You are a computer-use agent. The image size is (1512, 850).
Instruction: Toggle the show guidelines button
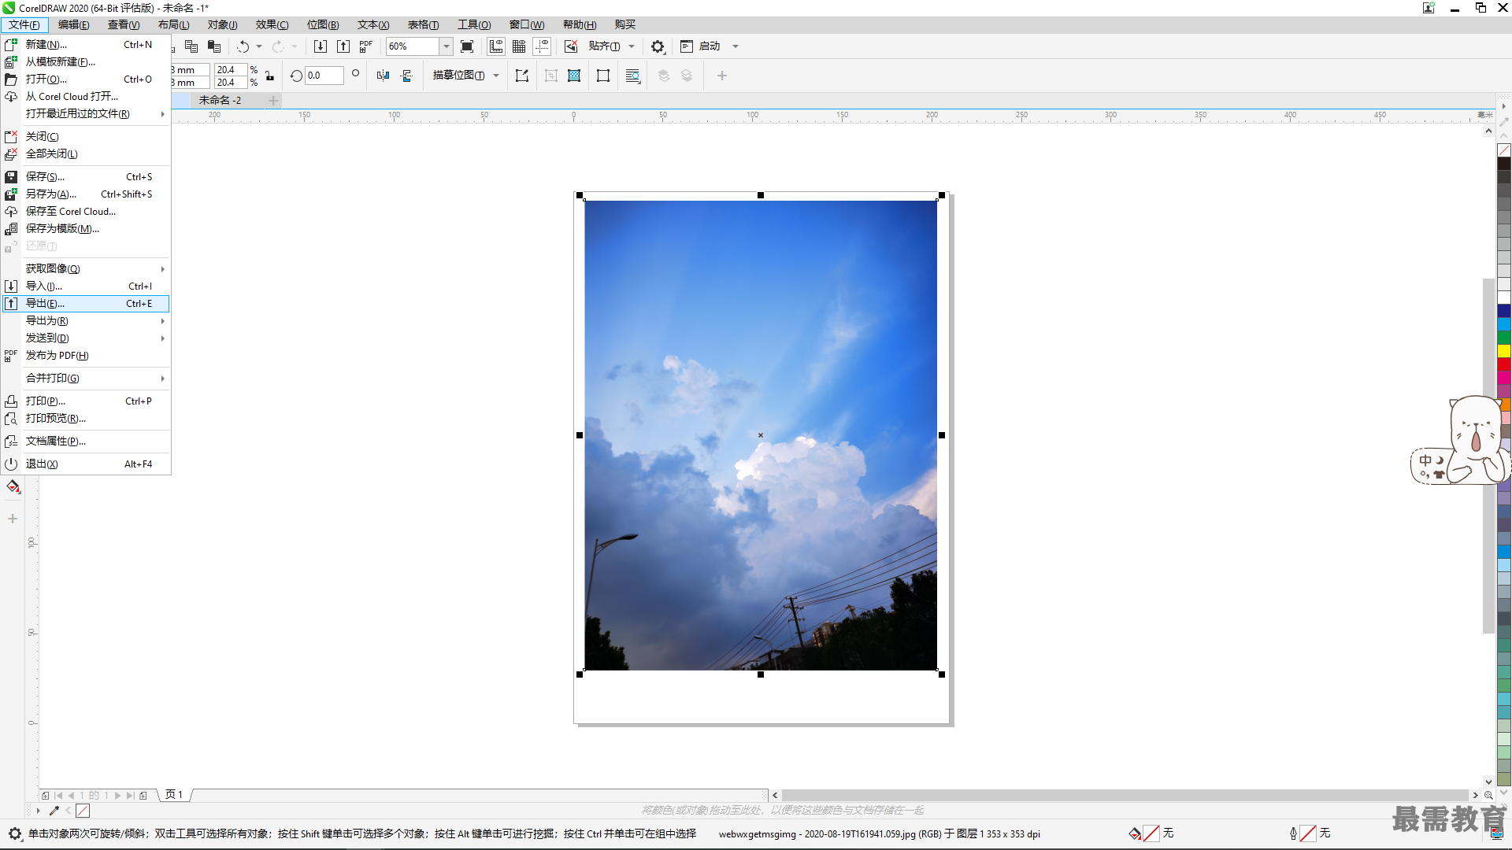542,46
